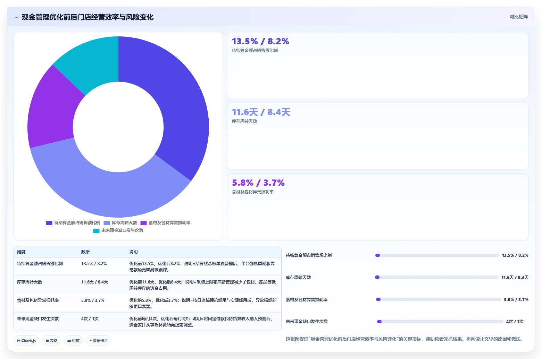The width and height of the screenshot is (542, 359).
Task: Click progress bar for 食材及包材异常损耗率
Action: tap(439, 299)
